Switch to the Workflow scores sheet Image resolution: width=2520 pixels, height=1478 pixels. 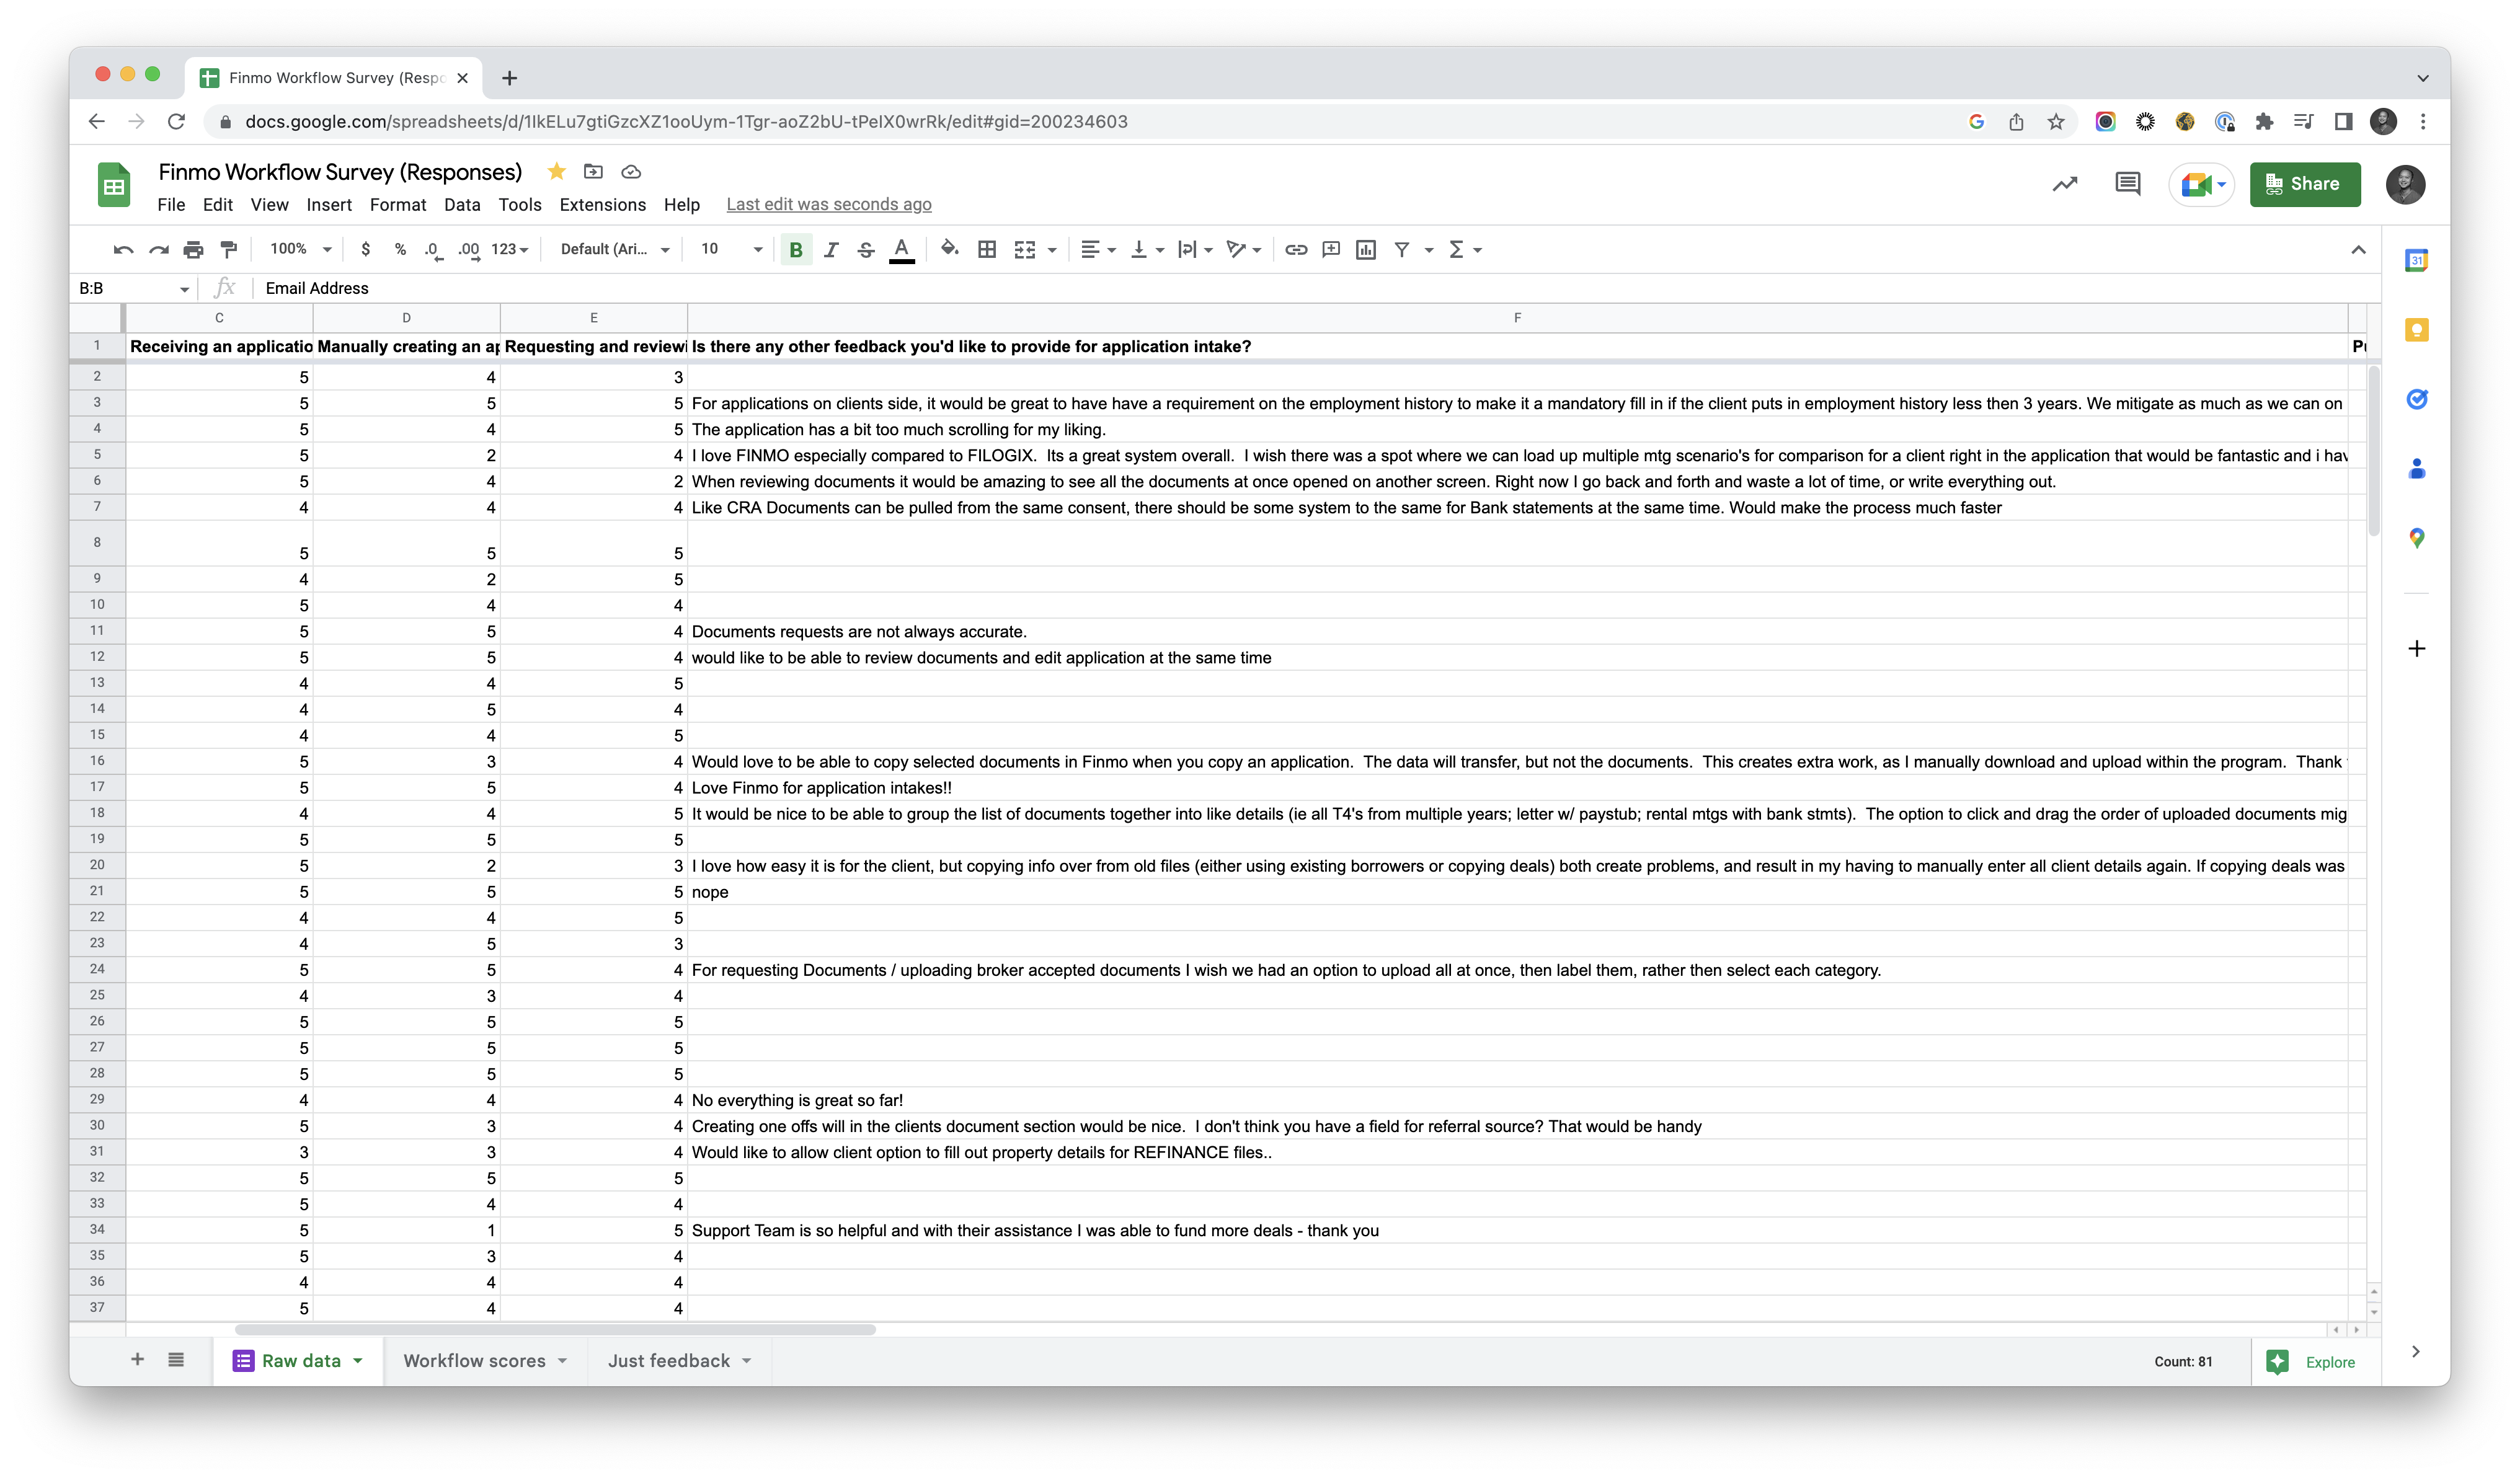(474, 1361)
